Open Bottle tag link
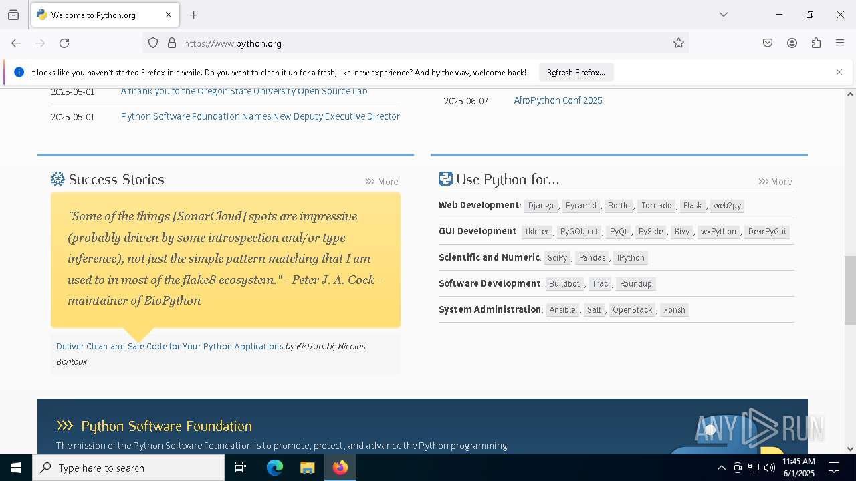 click(x=619, y=206)
